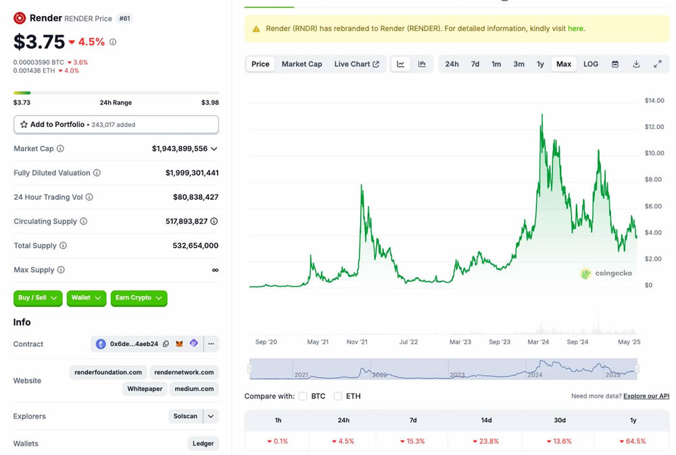Open the Earn Crypto dropdown
Viewport: 676px width, 455px height.
coord(139,298)
